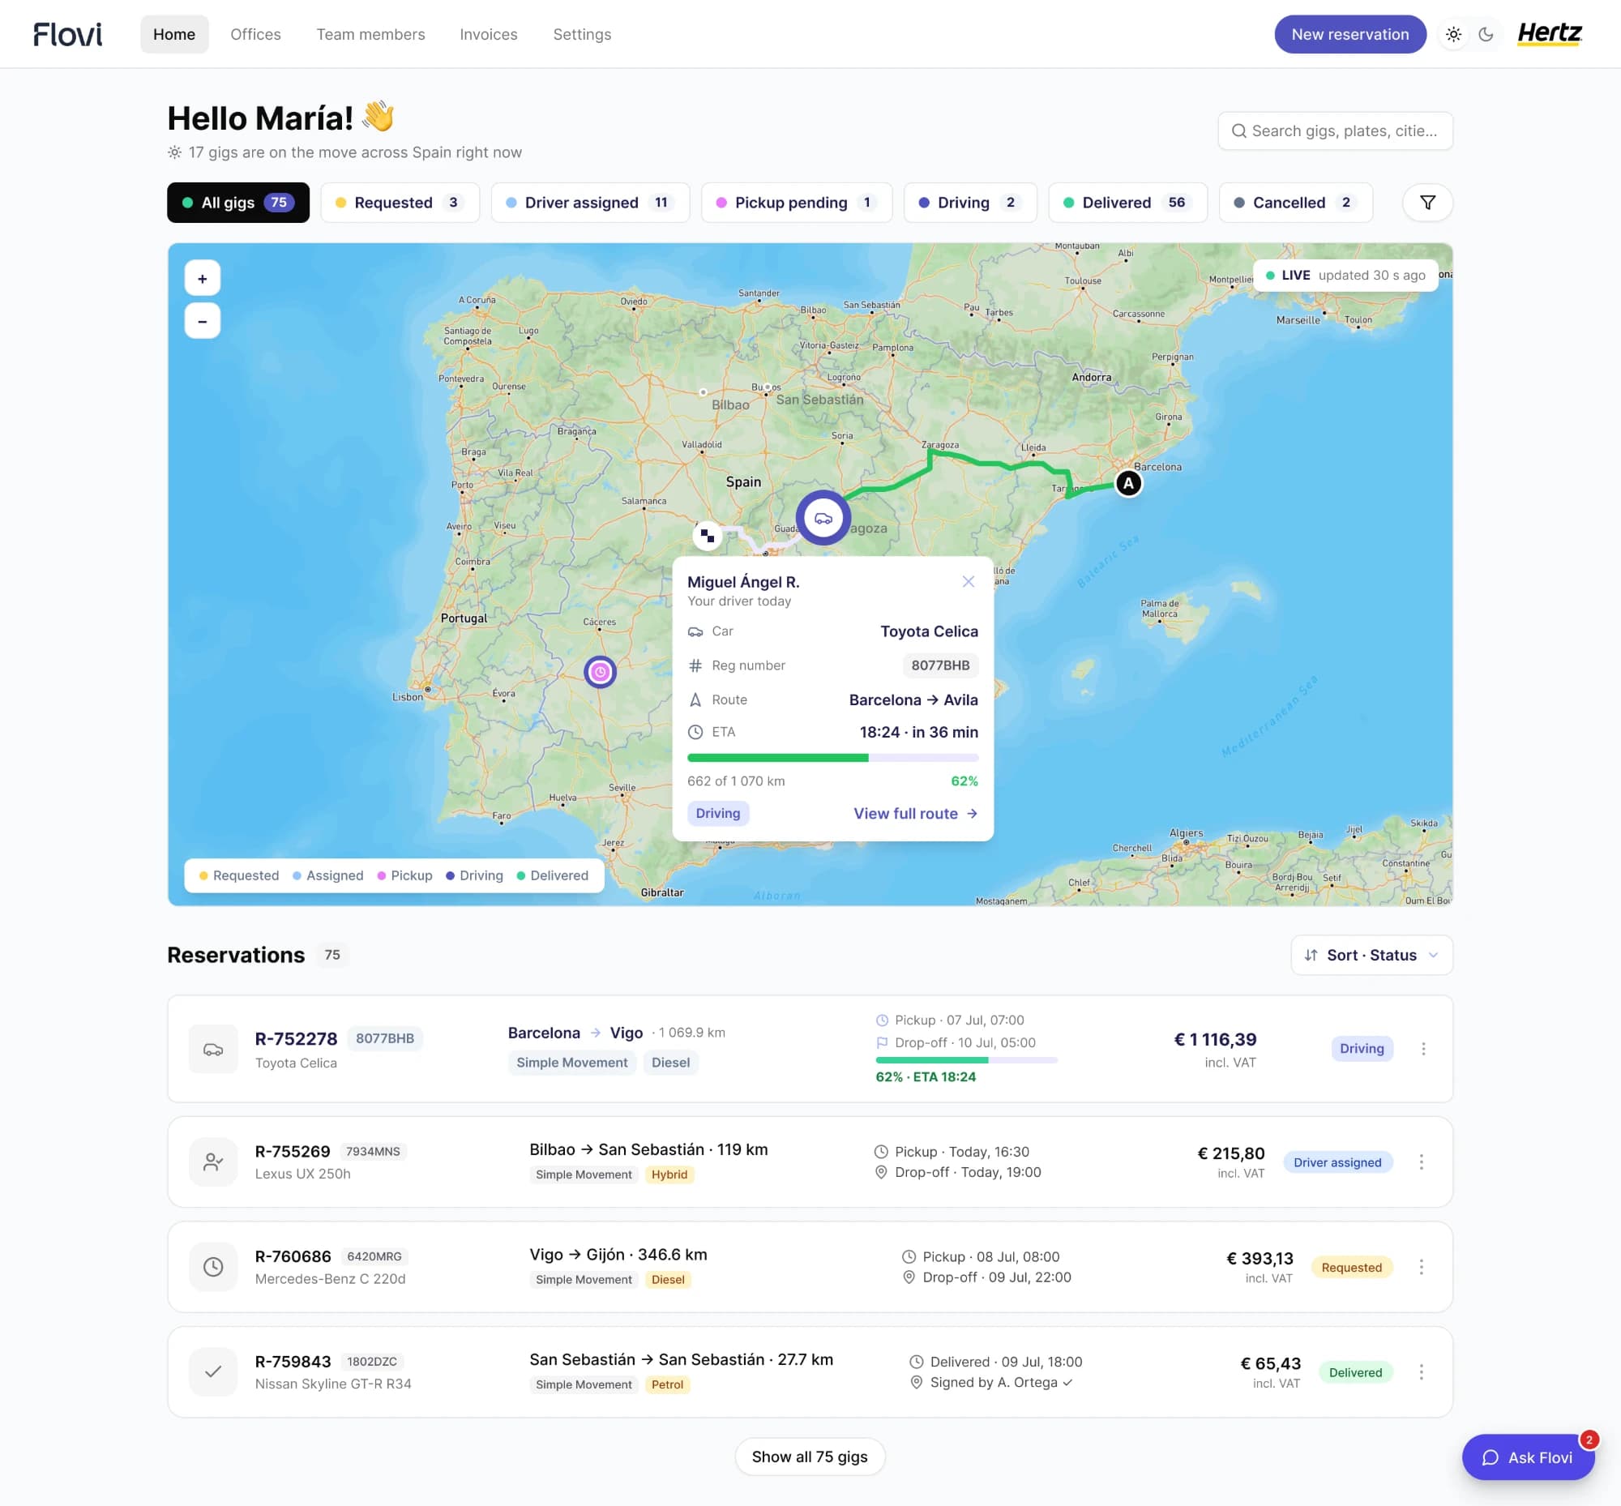Image resolution: width=1621 pixels, height=1506 pixels.
Task: Click Assigned in the map legend
Action: [327, 875]
